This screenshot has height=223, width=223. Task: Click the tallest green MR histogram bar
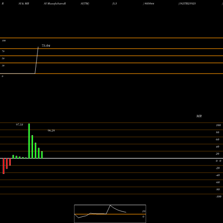(x=29, y=141)
